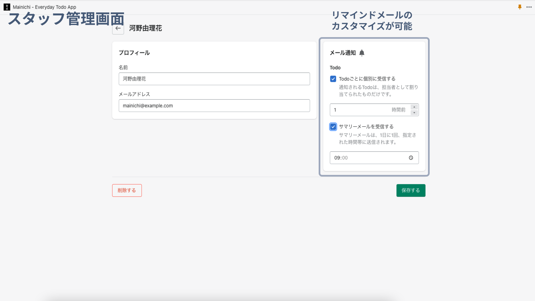This screenshot has width=535, height=301.
Task: Decrease the 時間前 value with down arrow
Action: pos(414,113)
